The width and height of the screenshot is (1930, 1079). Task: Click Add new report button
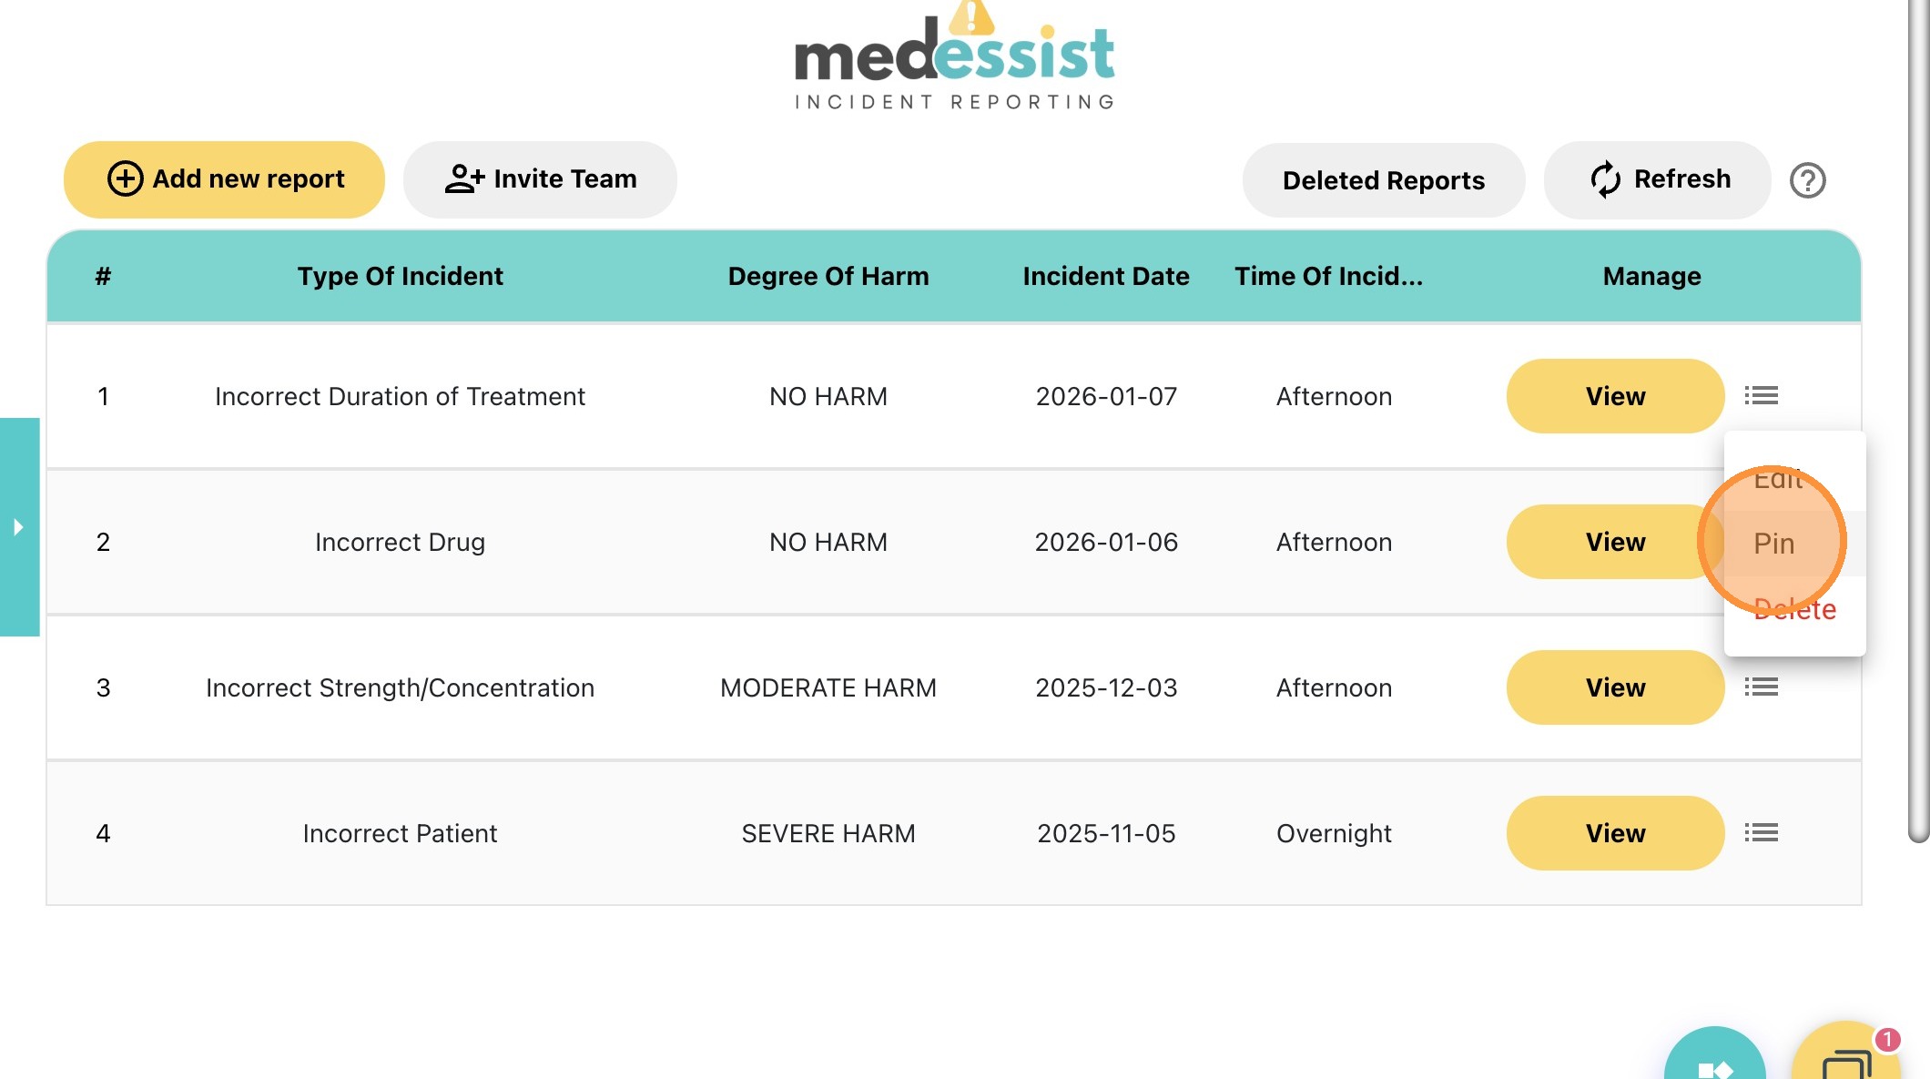[x=224, y=179]
